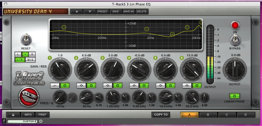Select L/R processing mode

pos(20,60)
